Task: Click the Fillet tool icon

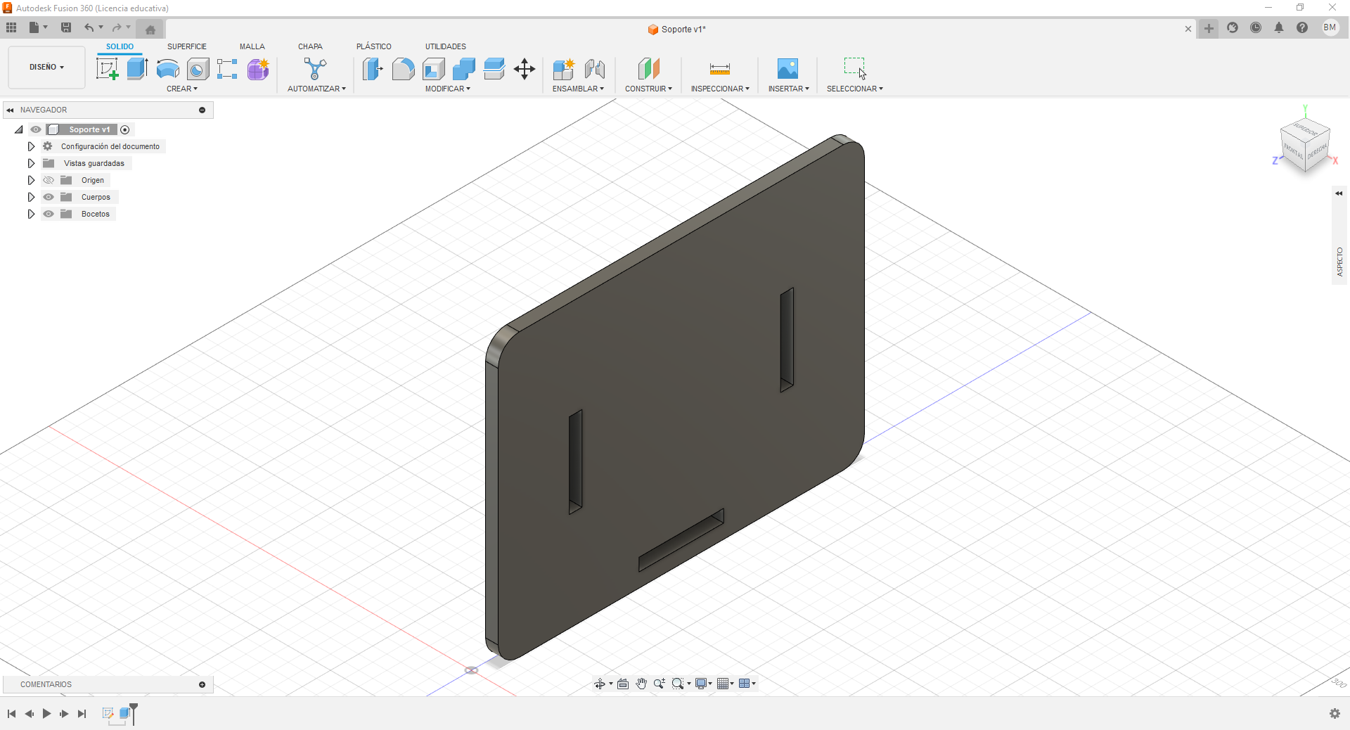Action: coord(403,69)
